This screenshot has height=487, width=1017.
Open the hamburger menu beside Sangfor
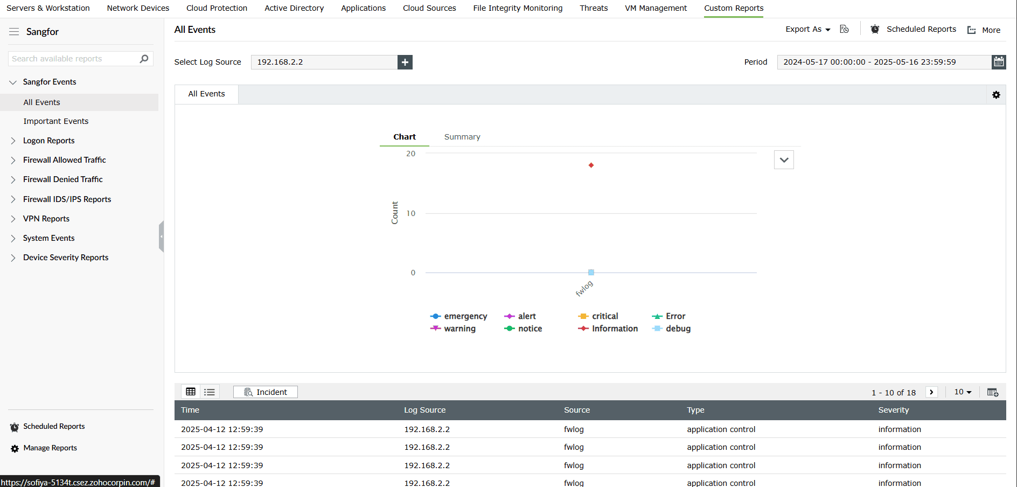tap(14, 32)
